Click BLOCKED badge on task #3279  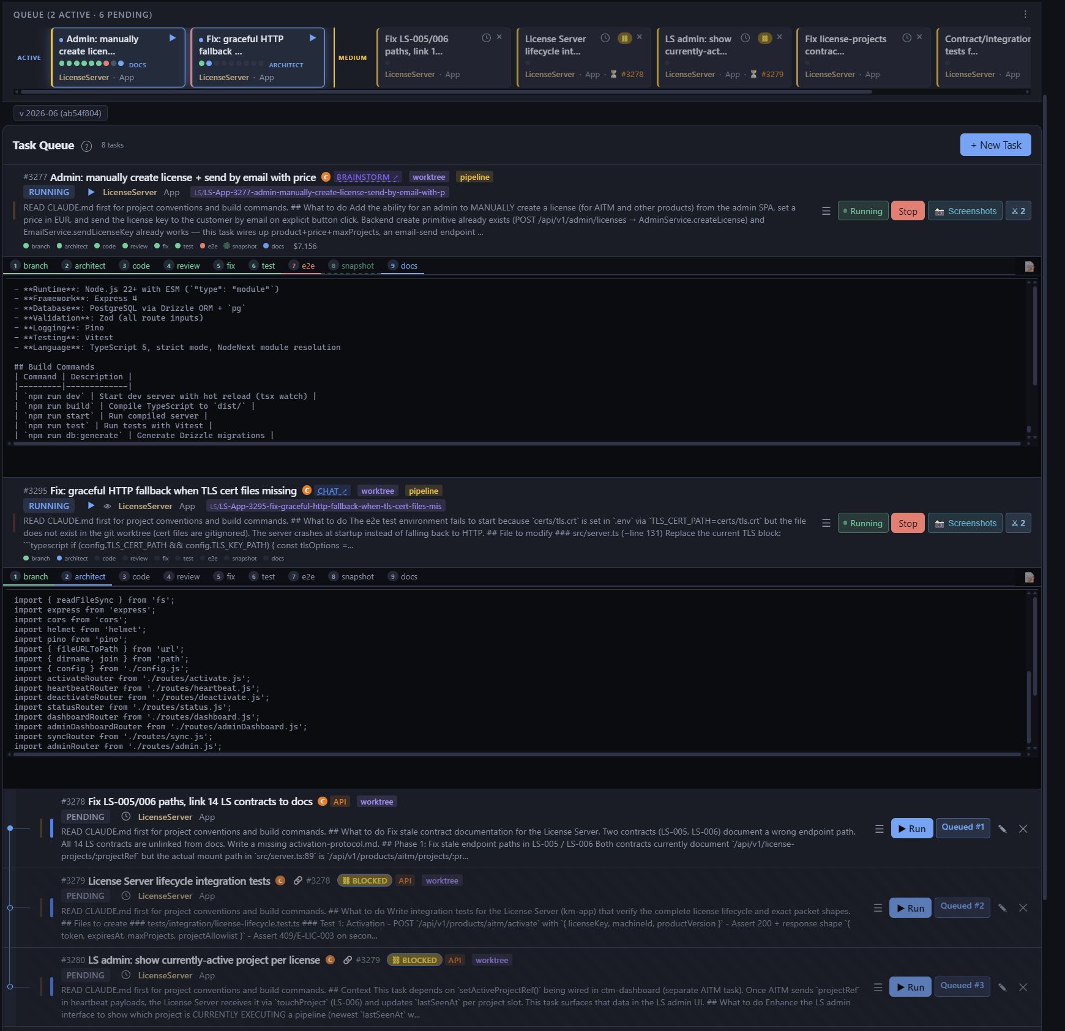coord(365,880)
